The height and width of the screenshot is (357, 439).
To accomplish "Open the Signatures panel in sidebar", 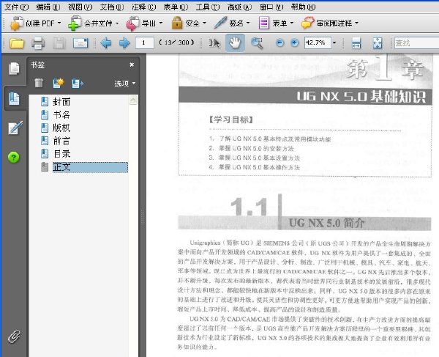I will click(x=15, y=128).
